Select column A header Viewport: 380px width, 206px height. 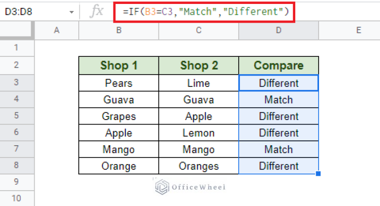click(56, 30)
